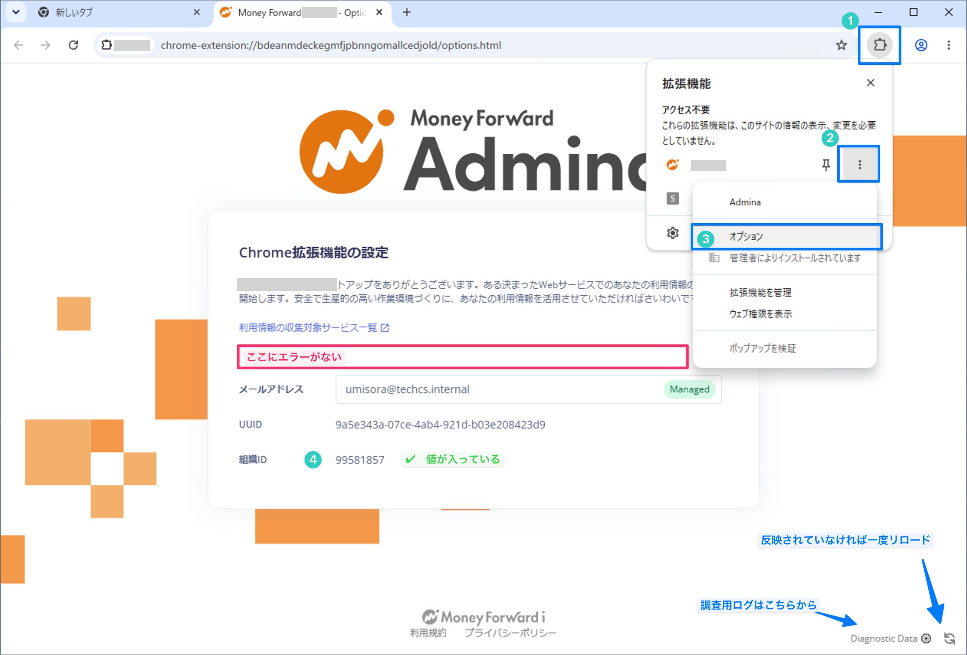Screen dimensions: 967x655
Task: Maximize the Chrome window
Action: point(914,12)
